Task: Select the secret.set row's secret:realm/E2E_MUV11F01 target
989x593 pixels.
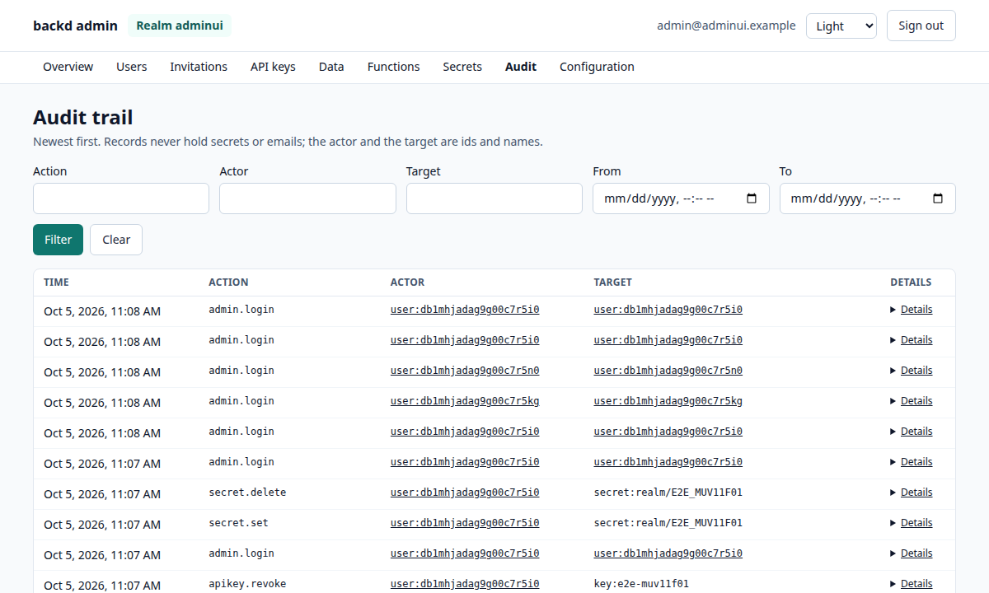Action: tap(668, 523)
